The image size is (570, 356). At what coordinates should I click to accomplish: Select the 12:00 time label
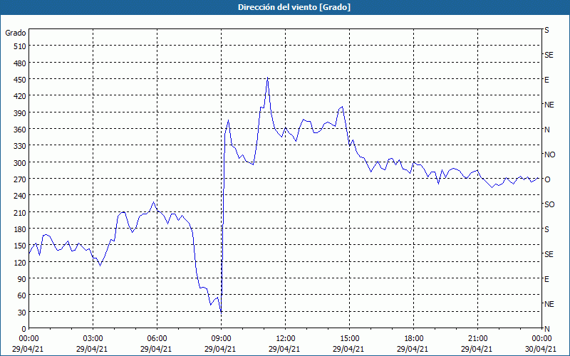(x=286, y=339)
